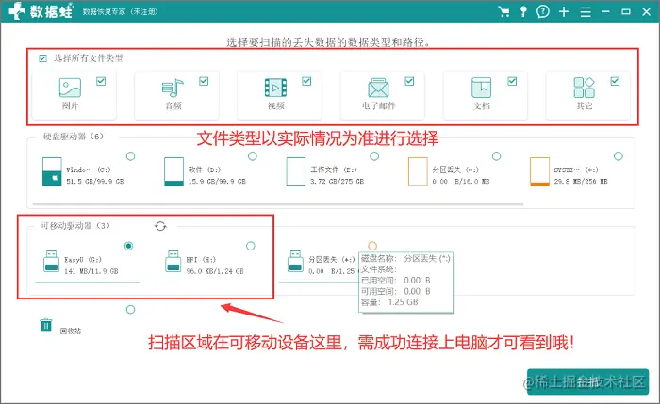
Task: Open the help question mark icon
Action: click(x=543, y=11)
